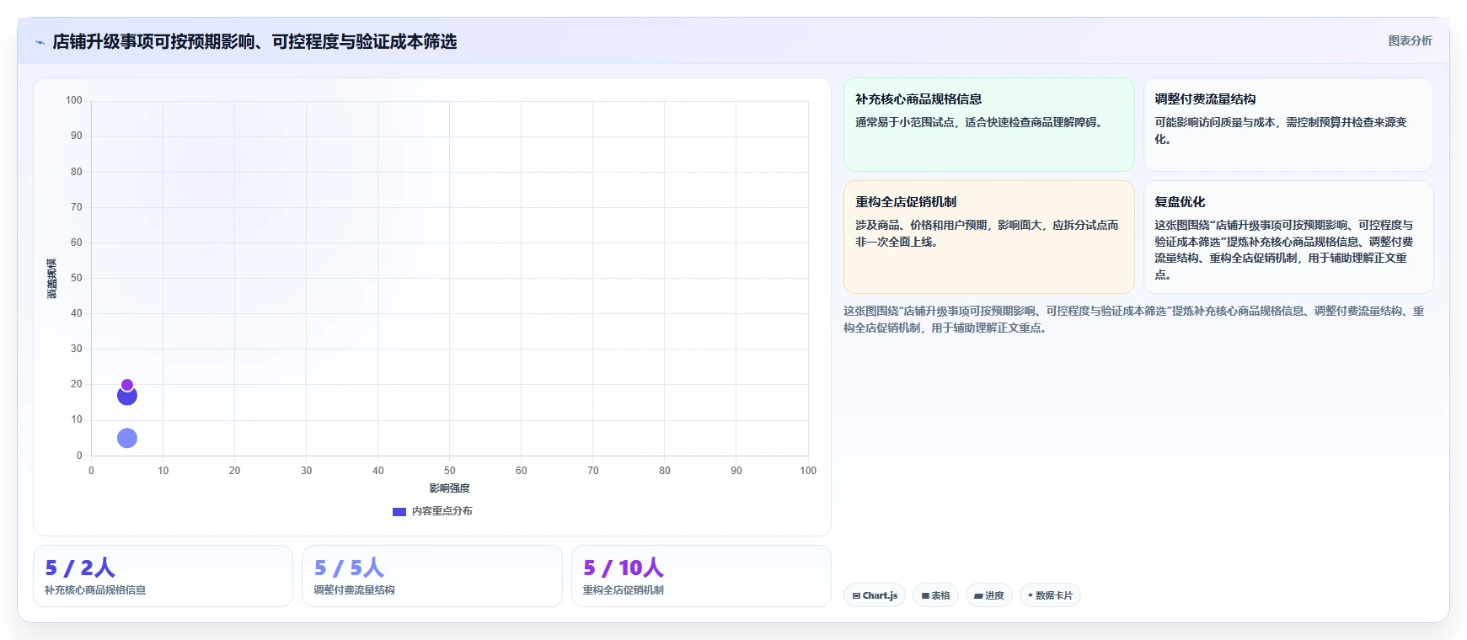Open the 重构全店促销机制 orange card

988,237
